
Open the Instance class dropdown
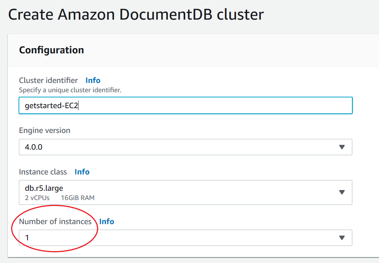coord(185,192)
